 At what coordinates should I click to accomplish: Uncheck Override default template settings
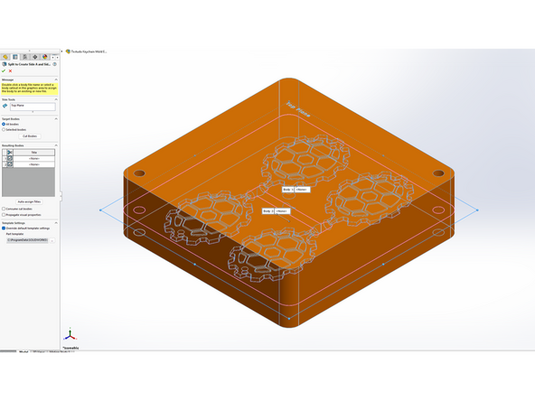(4, 228)
